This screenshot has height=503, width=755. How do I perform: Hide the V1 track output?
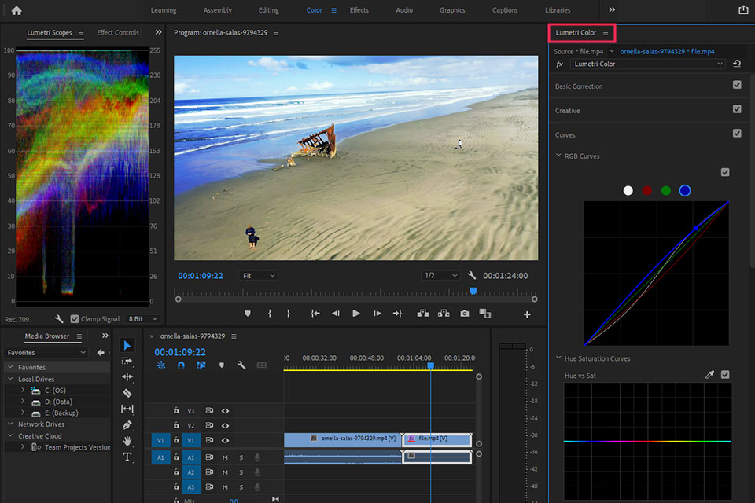click(x=225, y=440)
